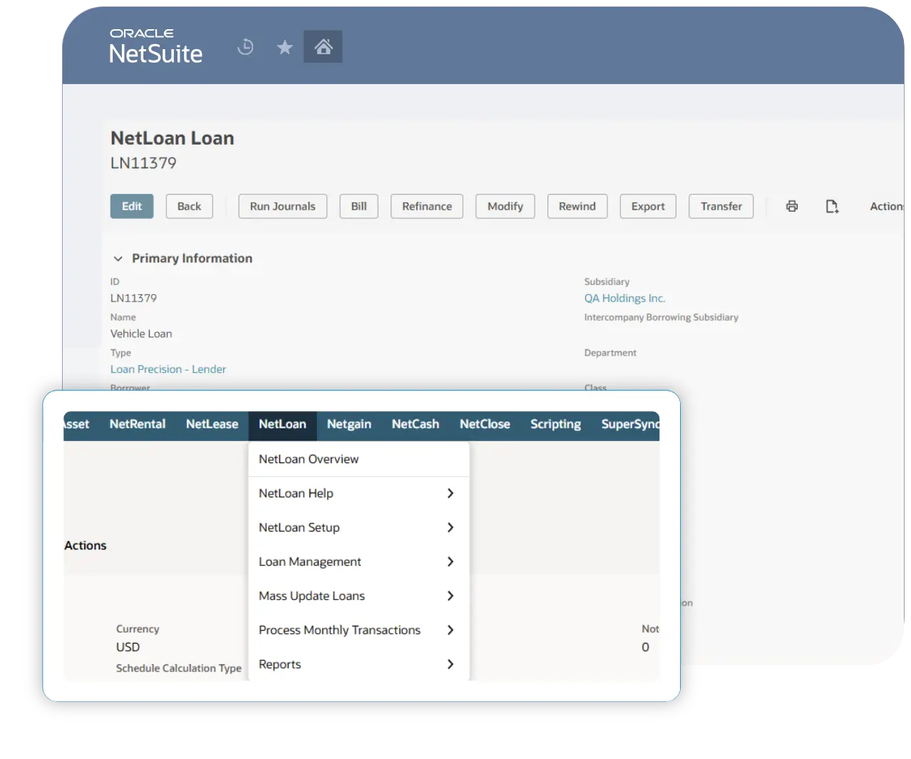Click the Edit button
The image size is (911, 759).
point(132,206)
